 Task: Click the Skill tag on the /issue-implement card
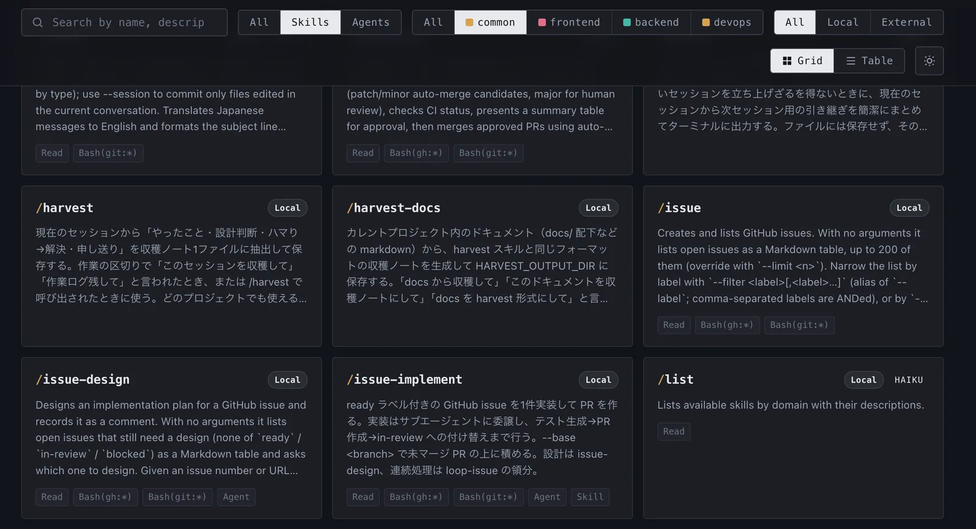pyautogui.click(x=590, y=497)
